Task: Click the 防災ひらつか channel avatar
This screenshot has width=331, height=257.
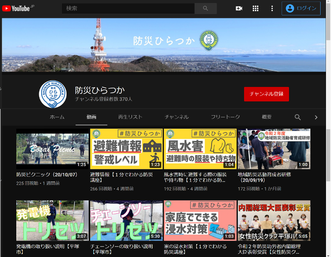Action: [x=53, y=94]
